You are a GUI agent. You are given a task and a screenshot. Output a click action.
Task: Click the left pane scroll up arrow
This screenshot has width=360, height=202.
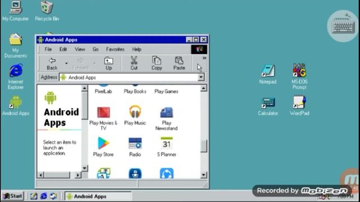pyautogui.click(x=84, y=88)
